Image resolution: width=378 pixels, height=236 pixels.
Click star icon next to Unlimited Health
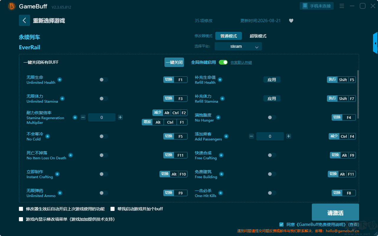[60, 80]
